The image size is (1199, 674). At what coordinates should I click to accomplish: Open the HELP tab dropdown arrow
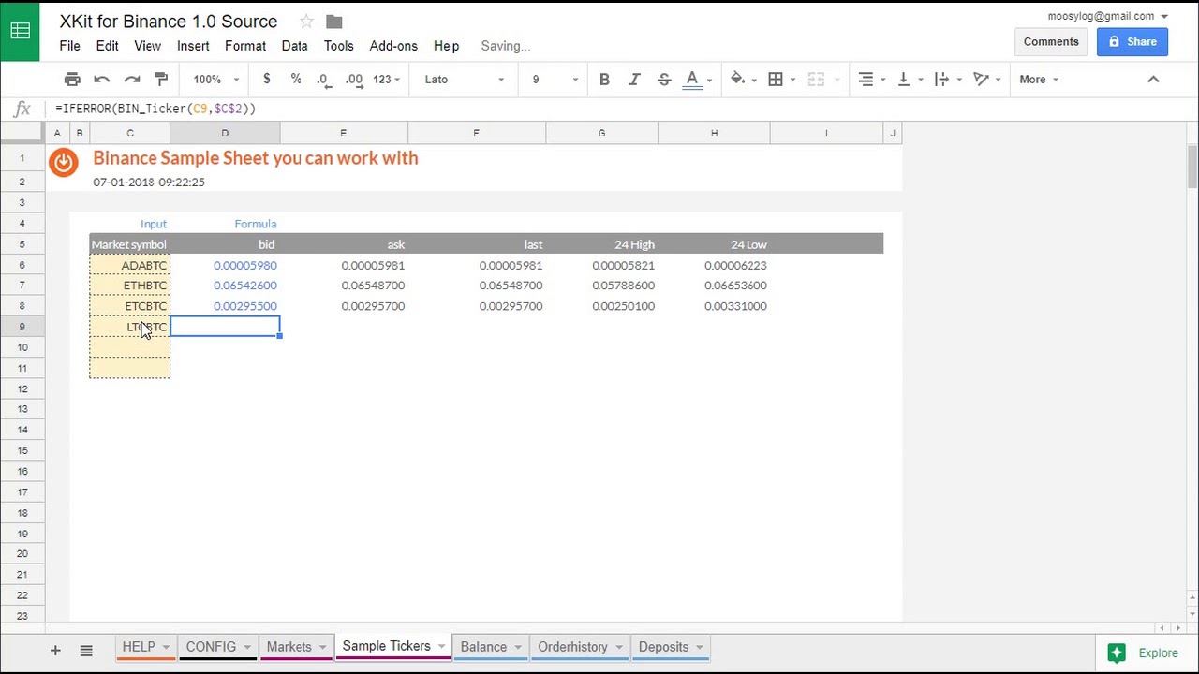(166, 647)
